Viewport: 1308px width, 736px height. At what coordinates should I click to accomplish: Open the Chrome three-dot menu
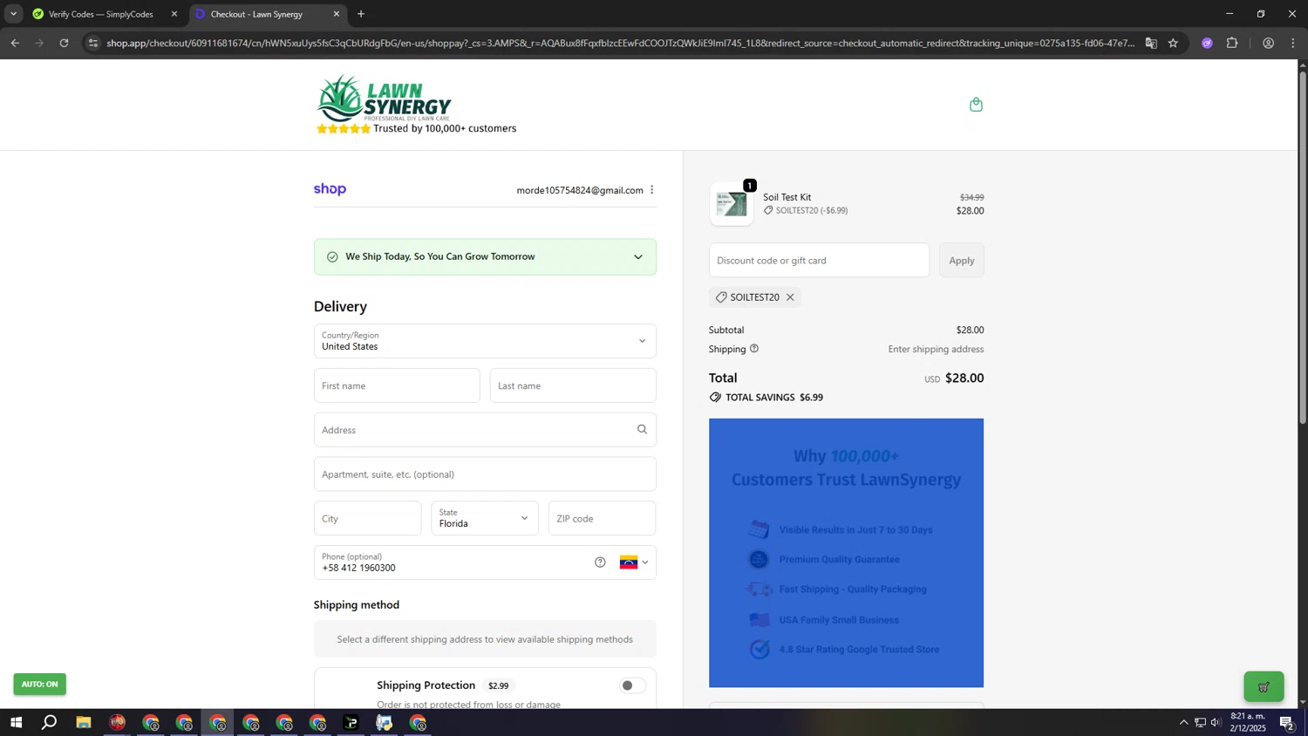(x=1293, y=43)
